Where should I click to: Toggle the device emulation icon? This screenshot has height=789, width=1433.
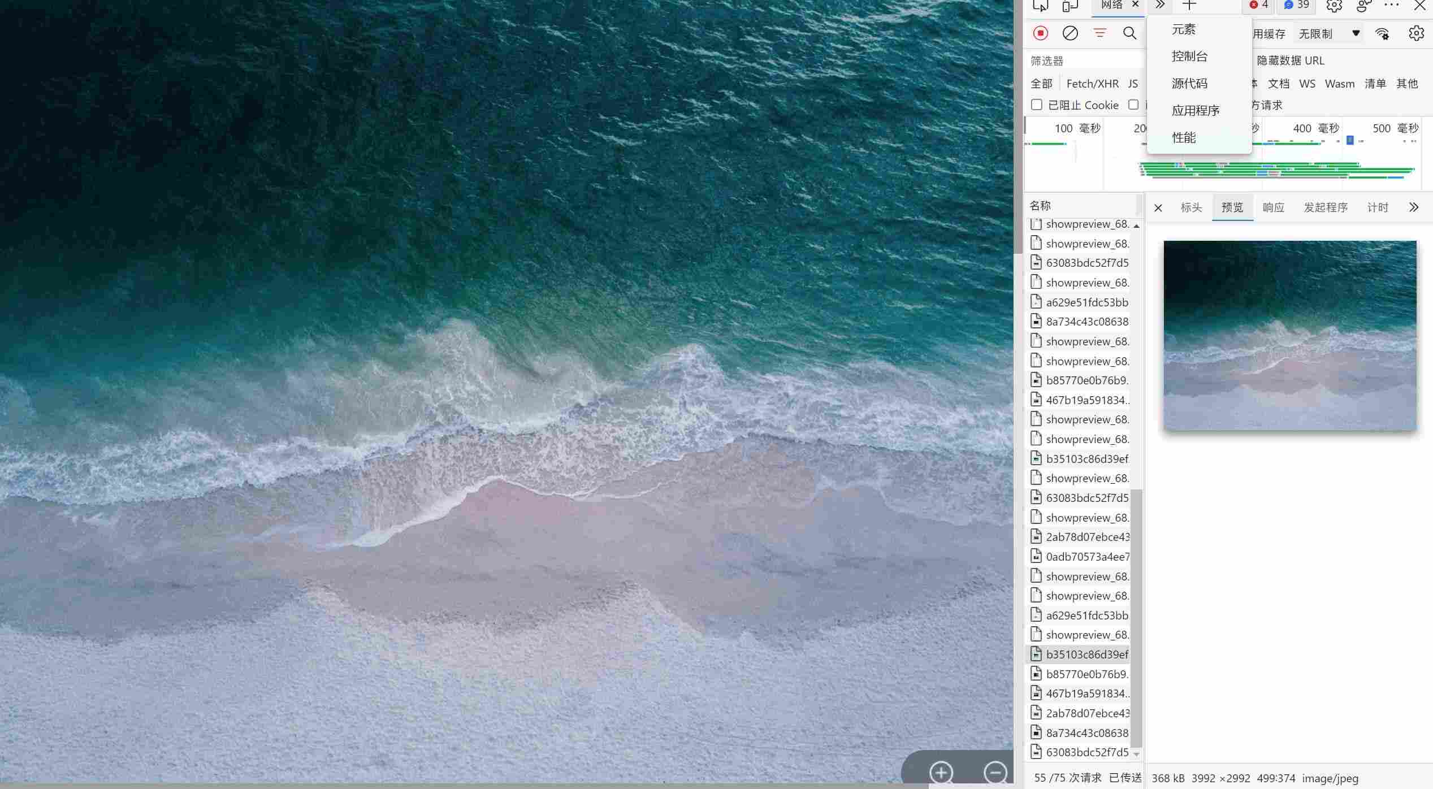[1070, 6]
